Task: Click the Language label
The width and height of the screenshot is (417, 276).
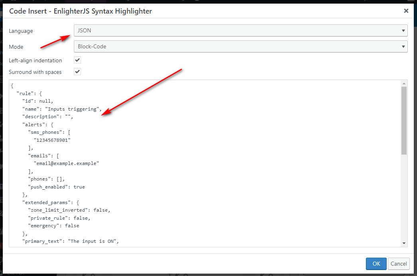Action: tap(21, 31)
